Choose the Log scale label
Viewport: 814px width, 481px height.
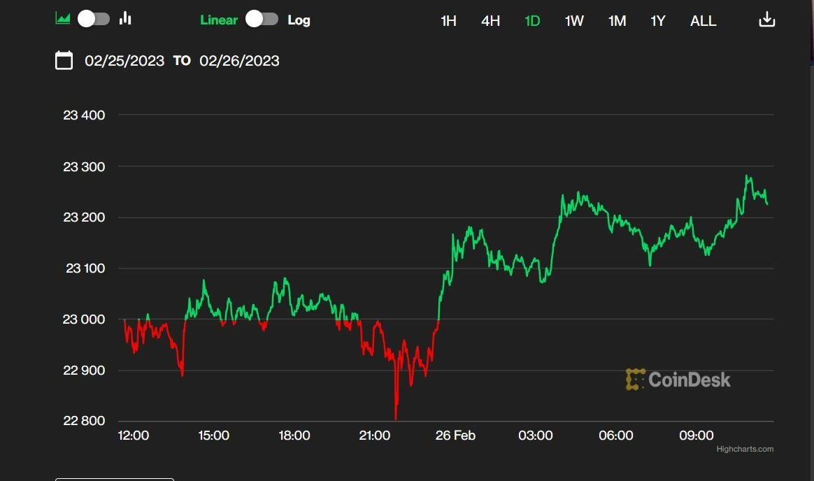click(x=299, y=20)
